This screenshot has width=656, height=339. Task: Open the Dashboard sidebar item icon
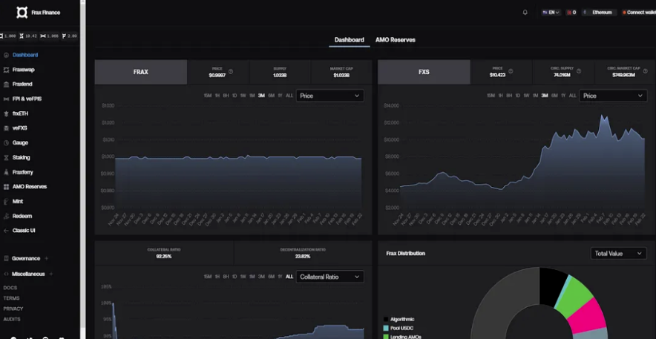[x=6, y=55]
